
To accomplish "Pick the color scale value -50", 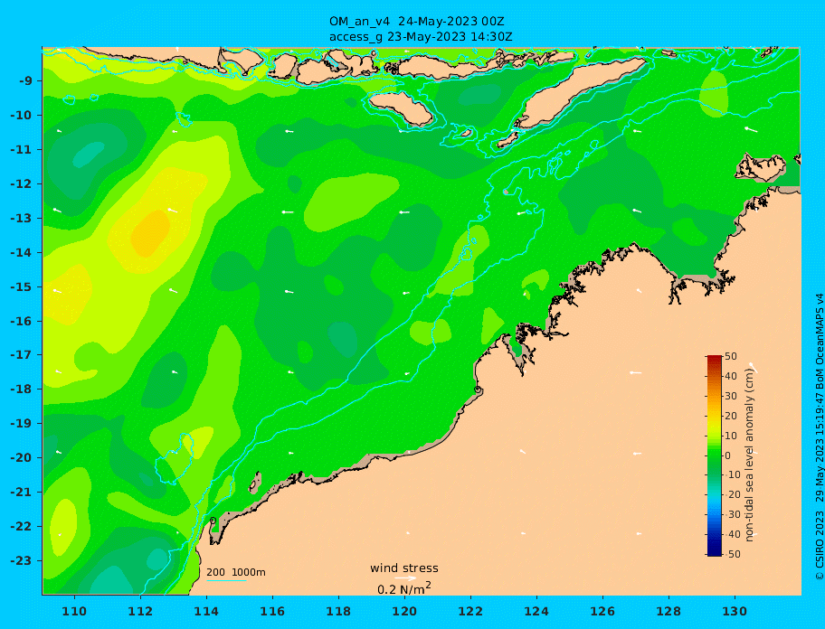I will click(731, 554).
